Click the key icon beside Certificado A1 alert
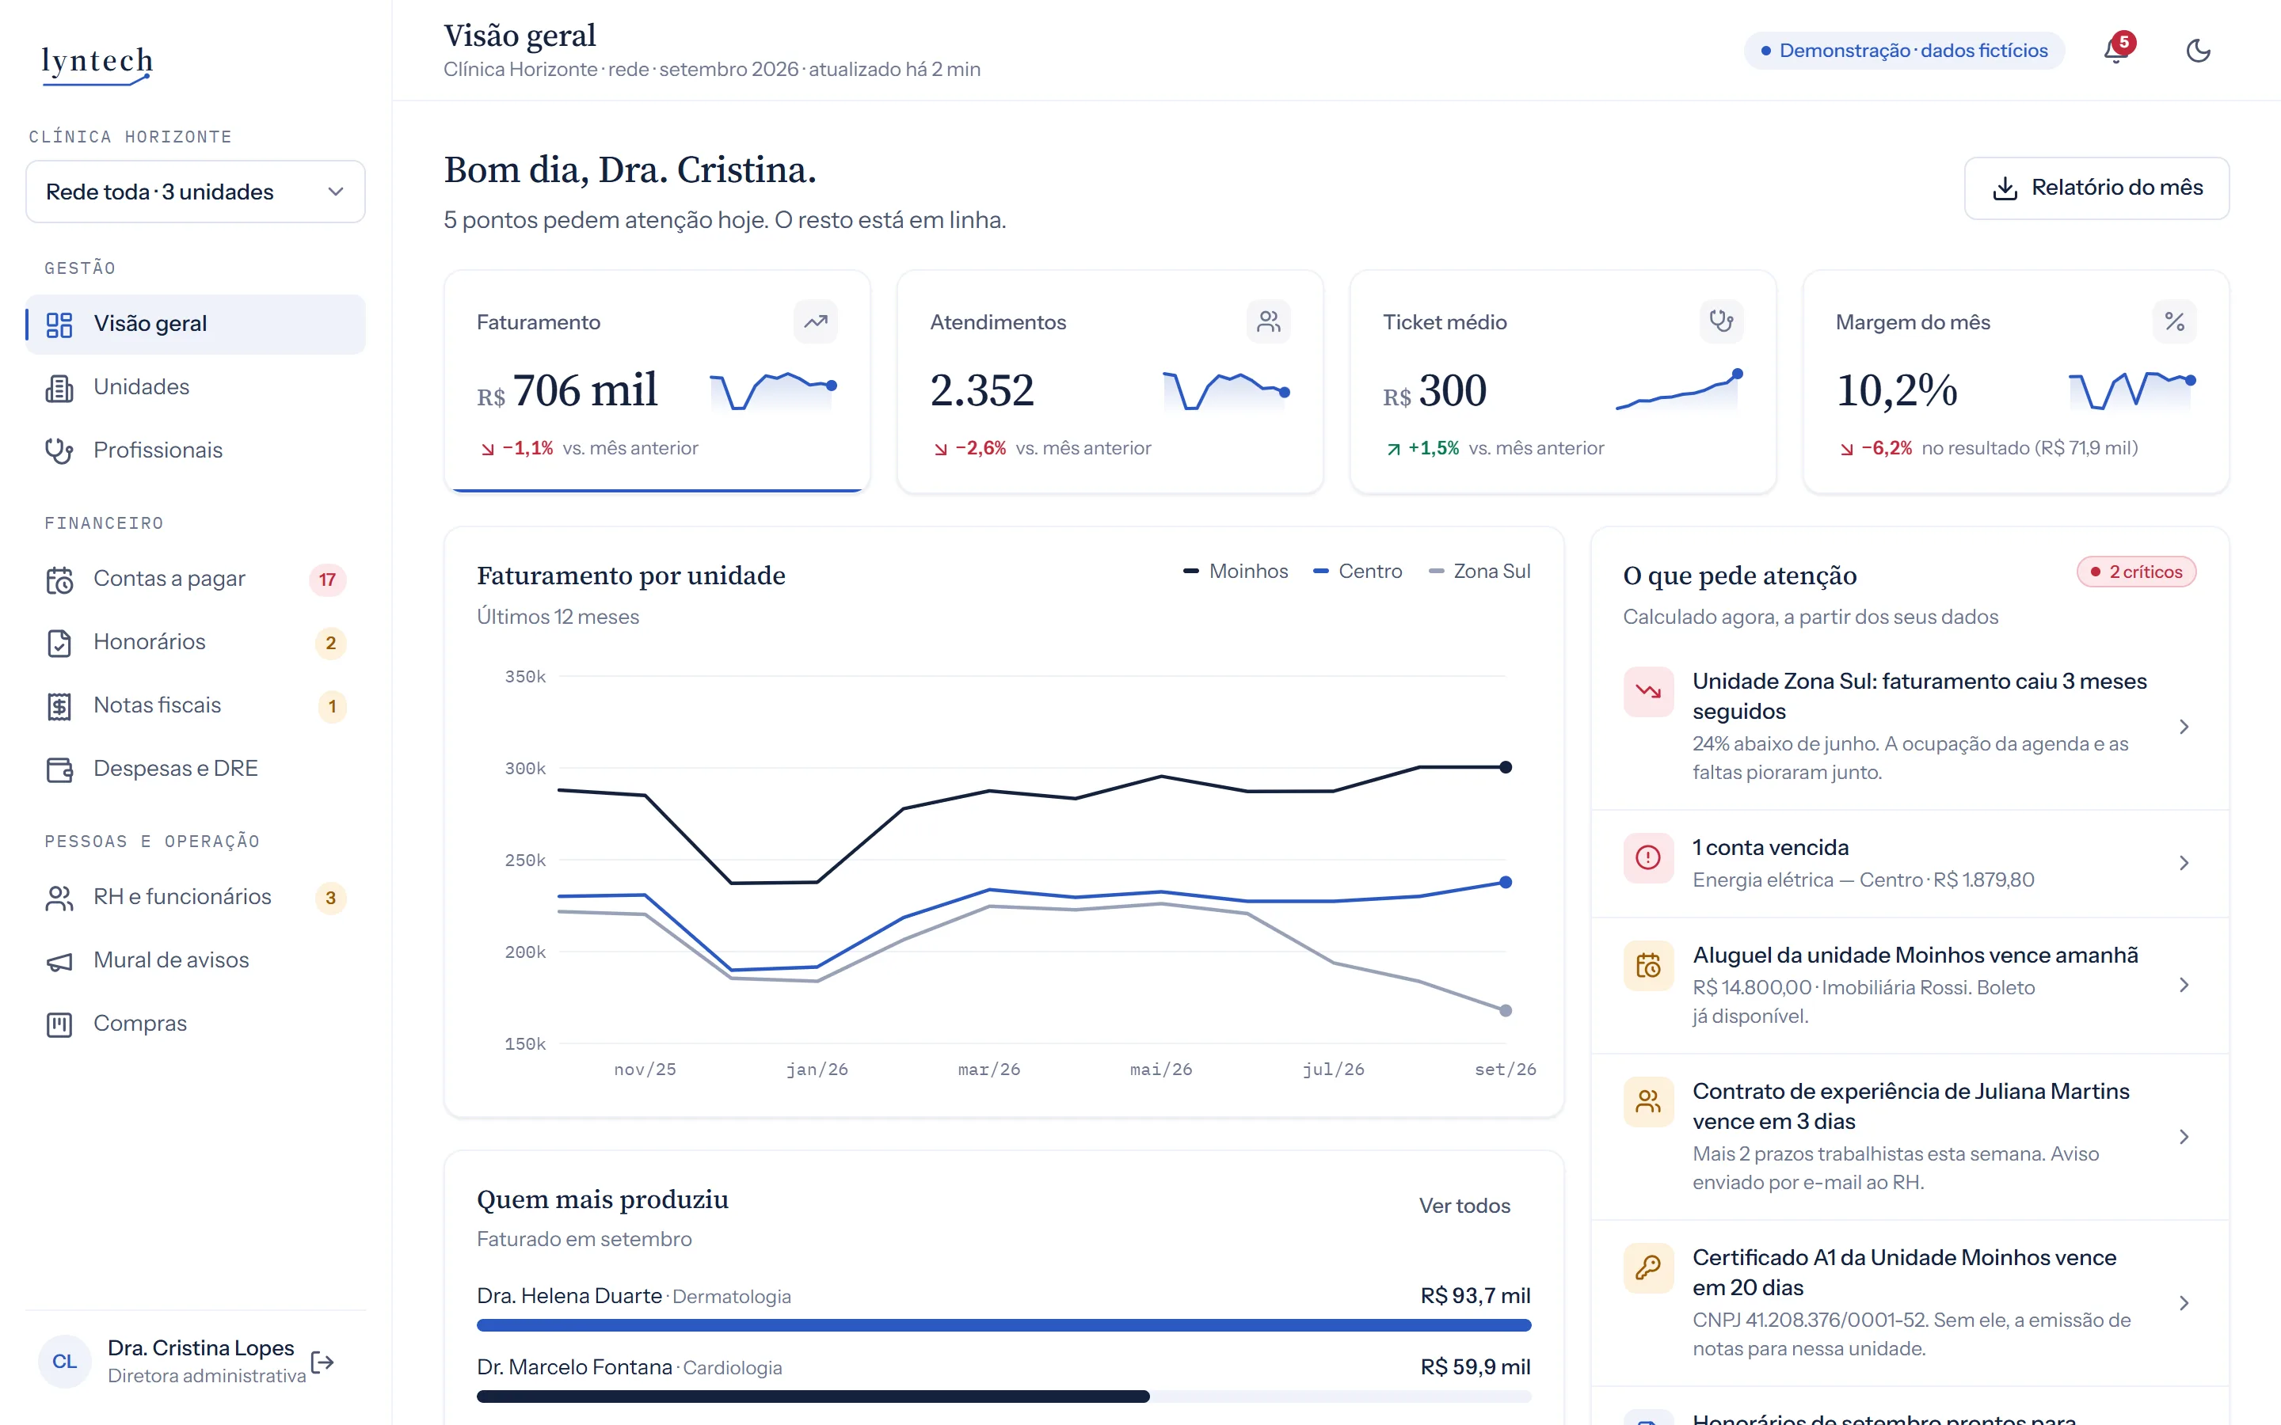 pyautogui.click(x=1648, y=1267)
